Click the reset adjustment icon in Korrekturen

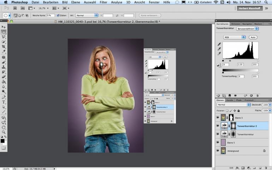tap(251, 95)
